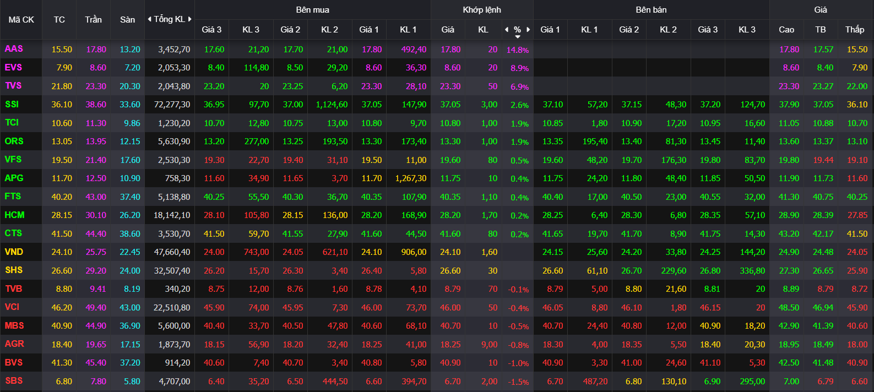874x392 pixels.
Task: Open AGR stock symbol
Action: (14, 344)
